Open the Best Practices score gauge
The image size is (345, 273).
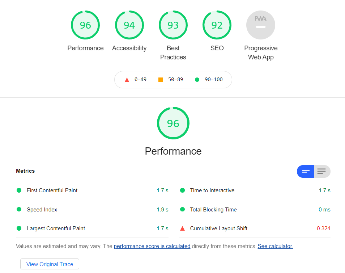pyautogui.click(x=173, y=25)
